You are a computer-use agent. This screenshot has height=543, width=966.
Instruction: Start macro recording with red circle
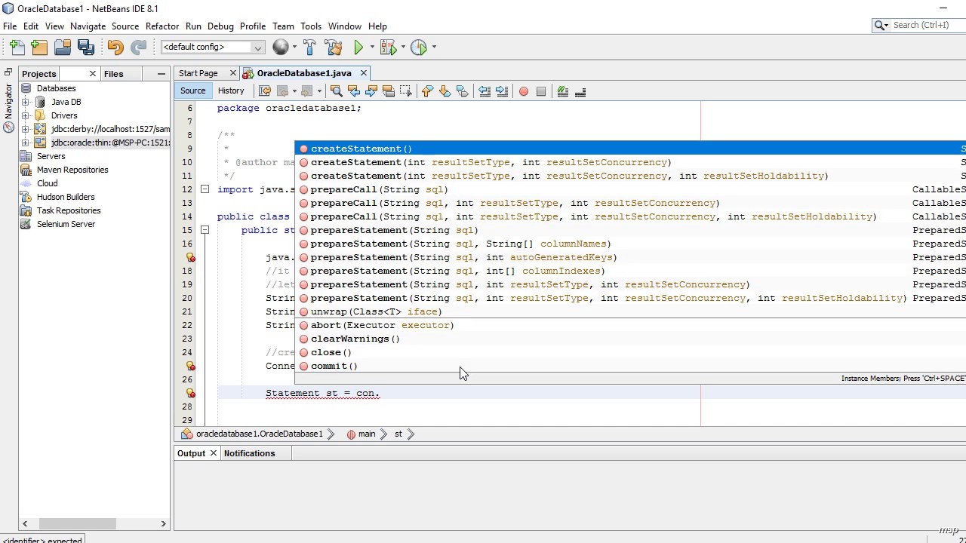click(x=524, y=91)
